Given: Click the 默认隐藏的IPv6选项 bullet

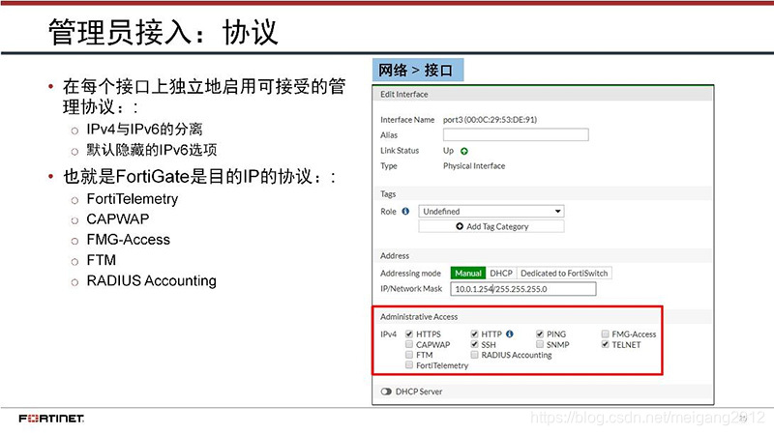Looking at the screenshot, I should 152,150.
